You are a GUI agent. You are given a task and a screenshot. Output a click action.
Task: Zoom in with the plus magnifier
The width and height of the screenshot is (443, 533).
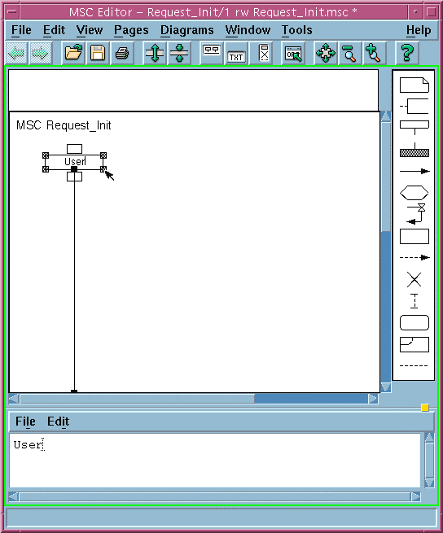[x=374, y=53]
